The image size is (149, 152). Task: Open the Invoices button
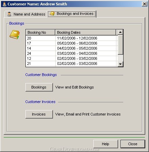tap(39, 114)
